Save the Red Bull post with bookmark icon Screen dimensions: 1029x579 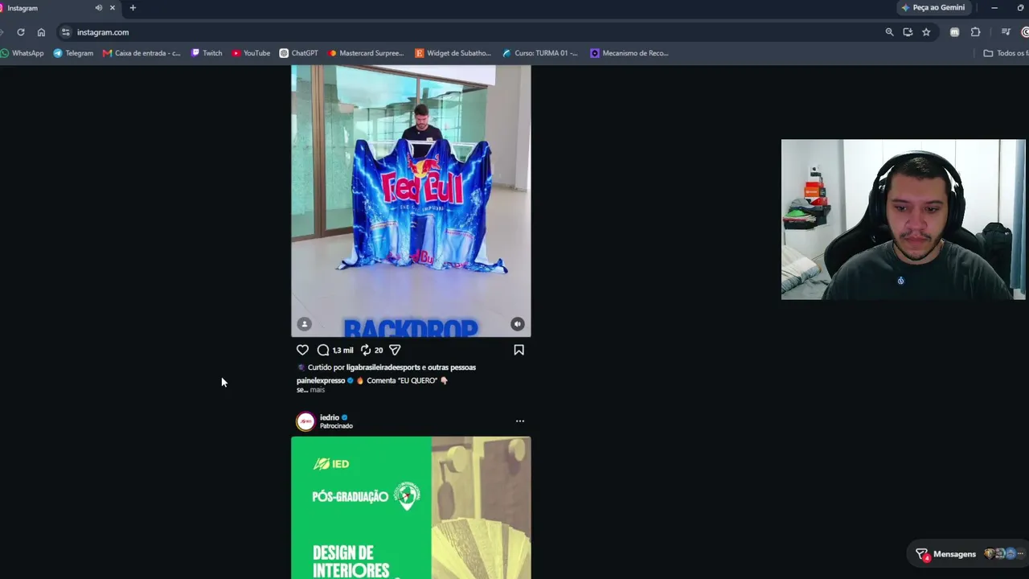pyautogui.click(x=519, y=350)
